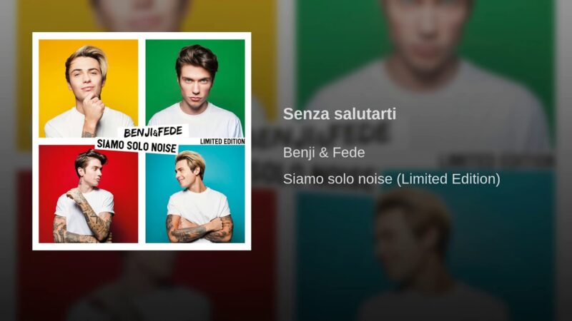572x321 pixels.
Task: Click the song title "Senza salutarti"
Action: point(339,113)
